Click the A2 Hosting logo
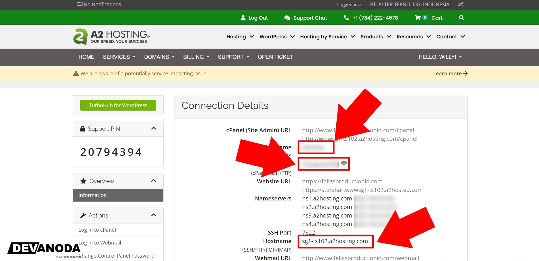Screen dimensions: 539x261 pos(111,37)
